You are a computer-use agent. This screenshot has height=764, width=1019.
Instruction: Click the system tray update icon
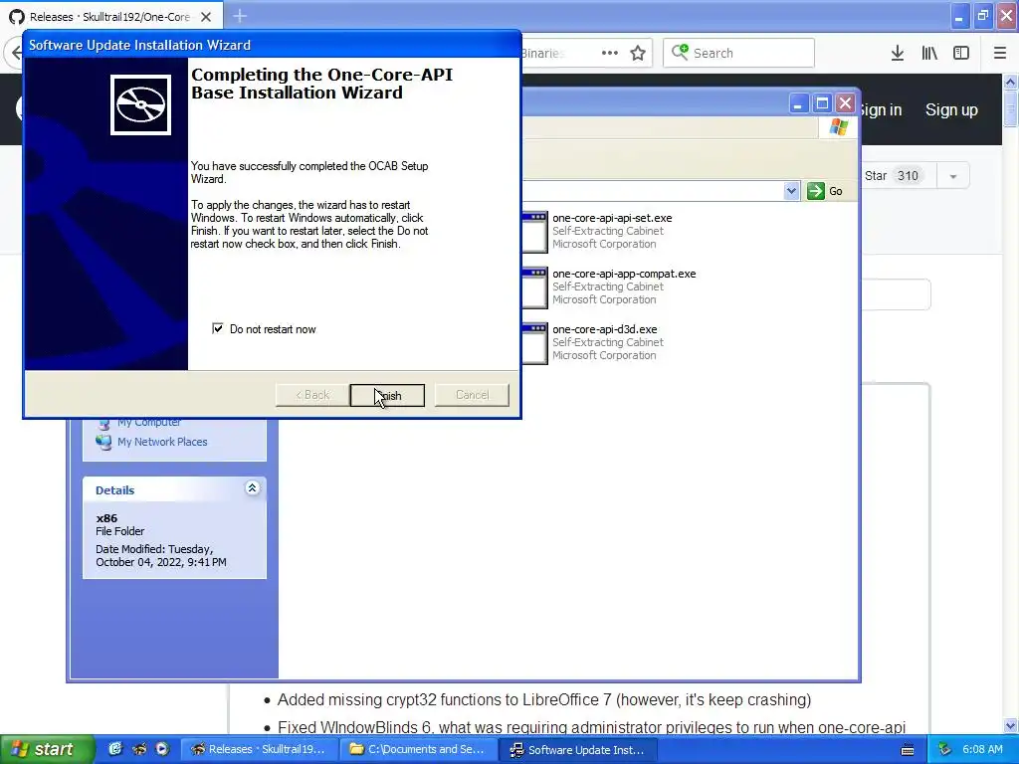tap(945, 750)
